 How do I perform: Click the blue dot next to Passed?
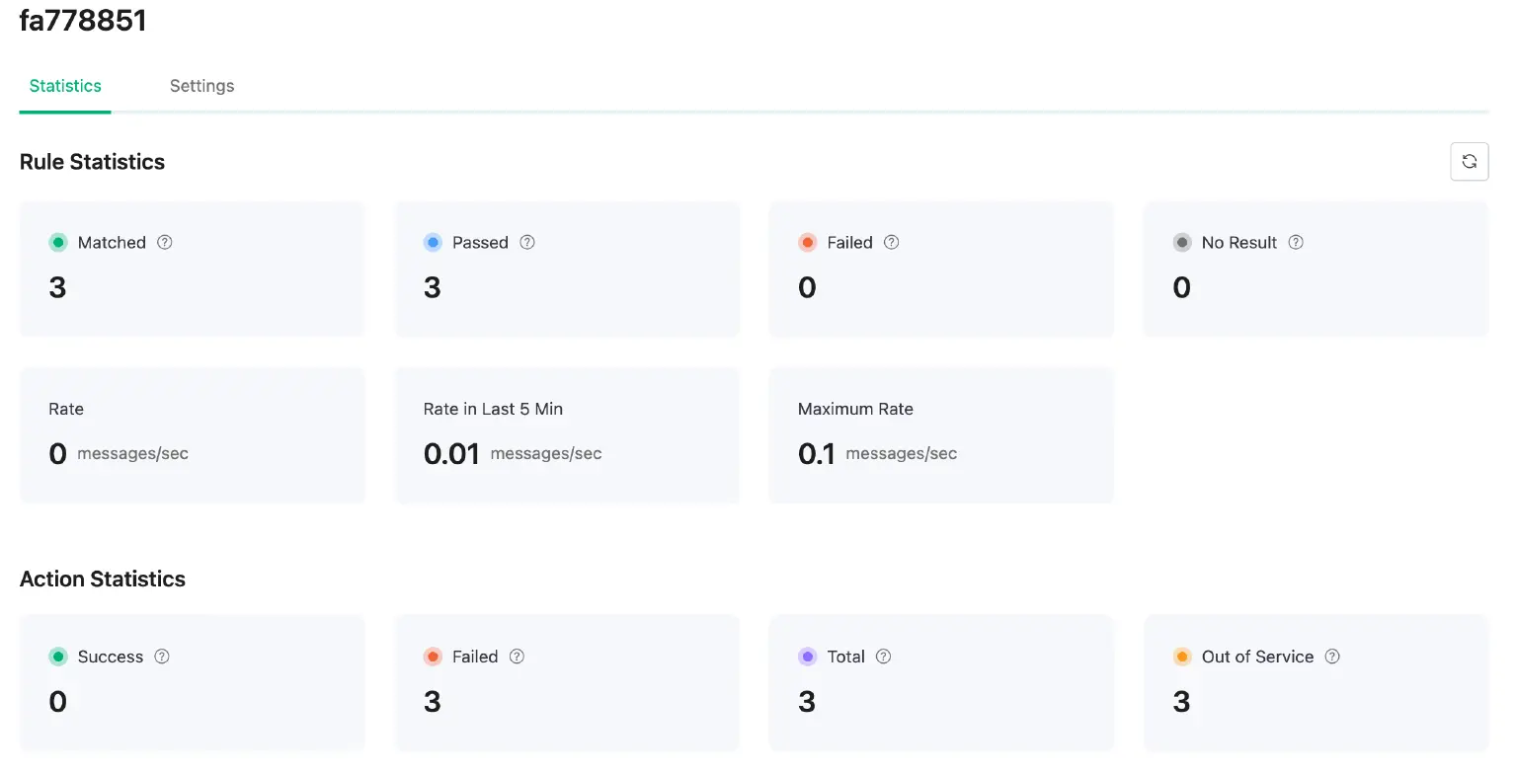click(x=434, y=242)
